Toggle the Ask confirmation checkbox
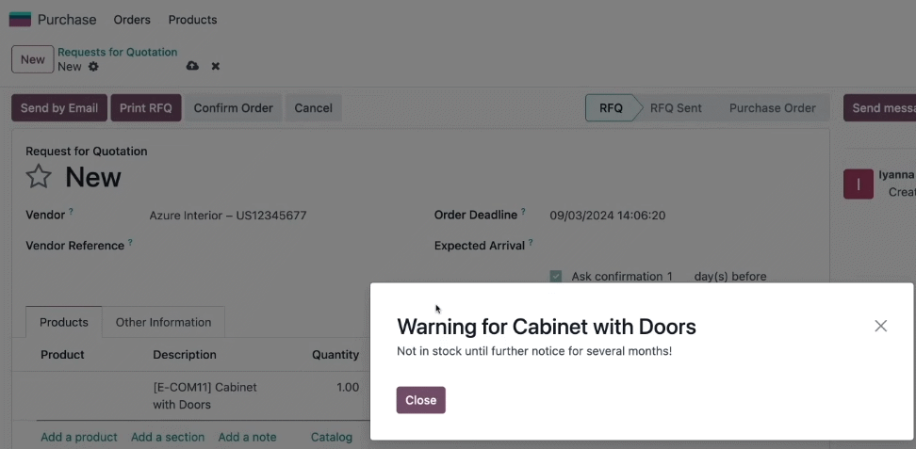This screenshot has width=916, height=449. coord(556,276)
